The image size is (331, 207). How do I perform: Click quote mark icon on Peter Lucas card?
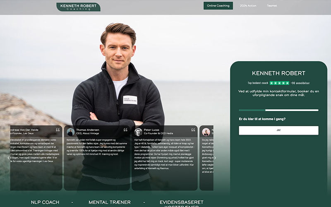193,130
